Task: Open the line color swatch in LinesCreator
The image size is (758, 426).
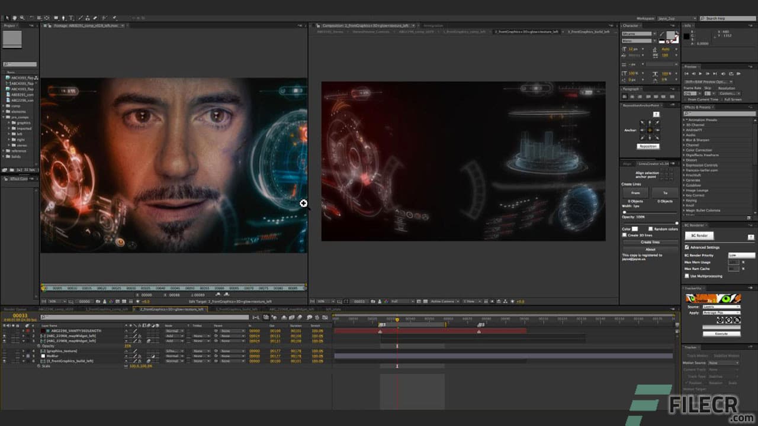Action: point(634,229)
